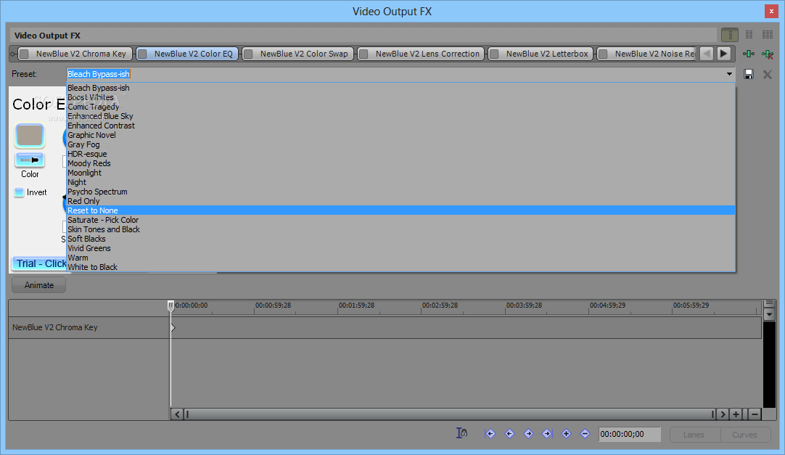Select the White to Black preset
Screen dimensions: 785x455
(x=401, y=267)
